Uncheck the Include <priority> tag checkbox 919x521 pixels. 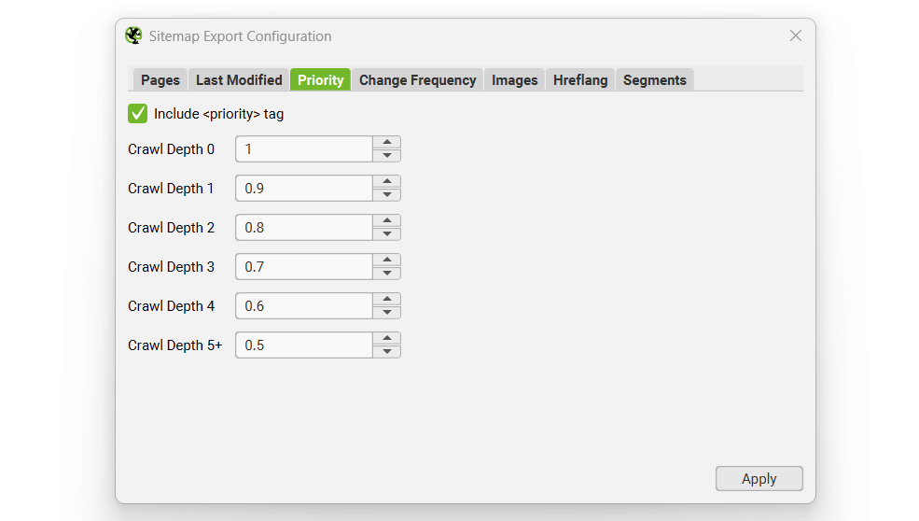pos(138,113)
